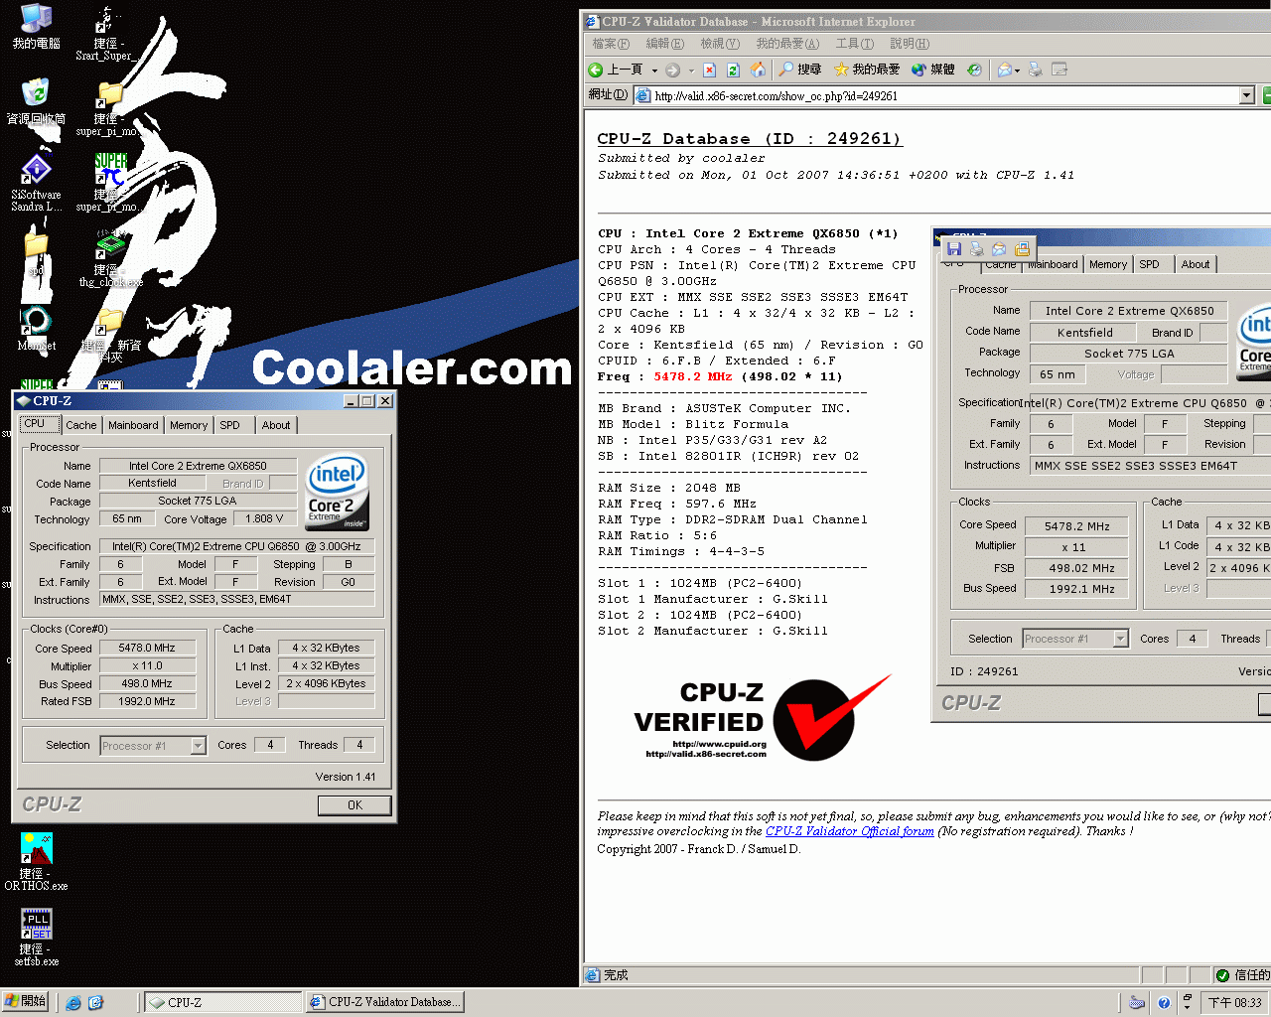
Task: Open the 資源回收筒 recycle bin icon
Action: click(36, 101)
